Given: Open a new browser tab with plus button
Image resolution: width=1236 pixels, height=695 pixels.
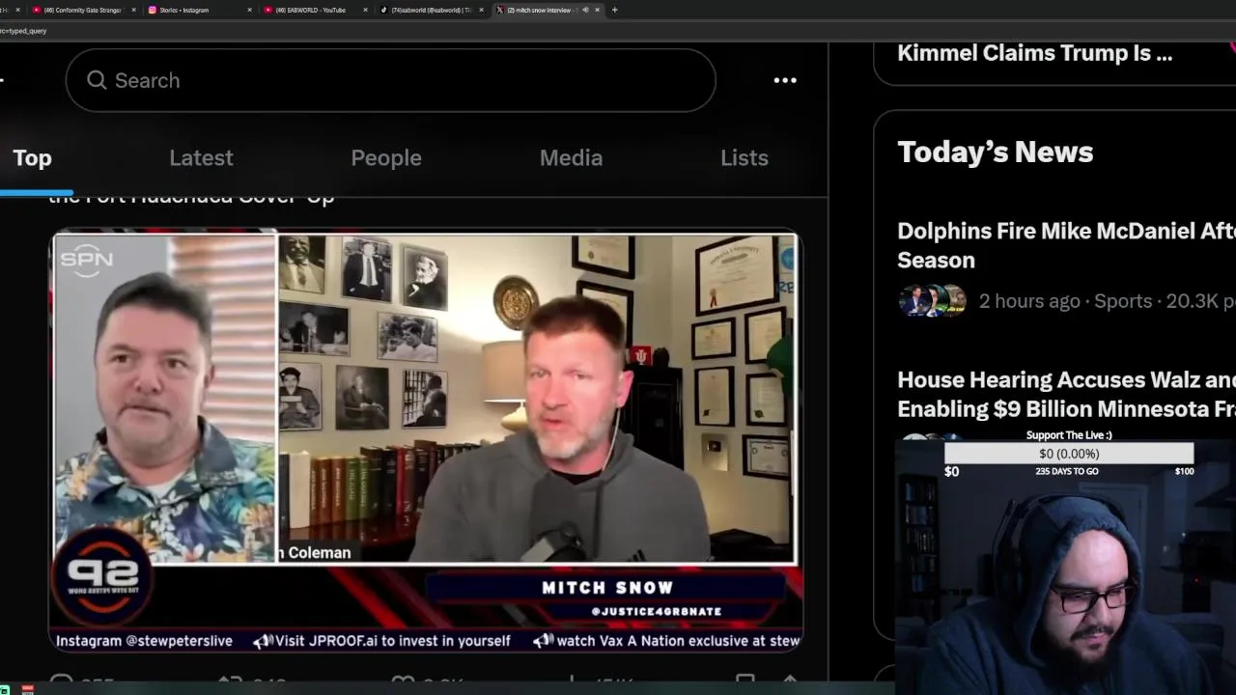Looking at the screenshot, I should [x=615, y=10].
